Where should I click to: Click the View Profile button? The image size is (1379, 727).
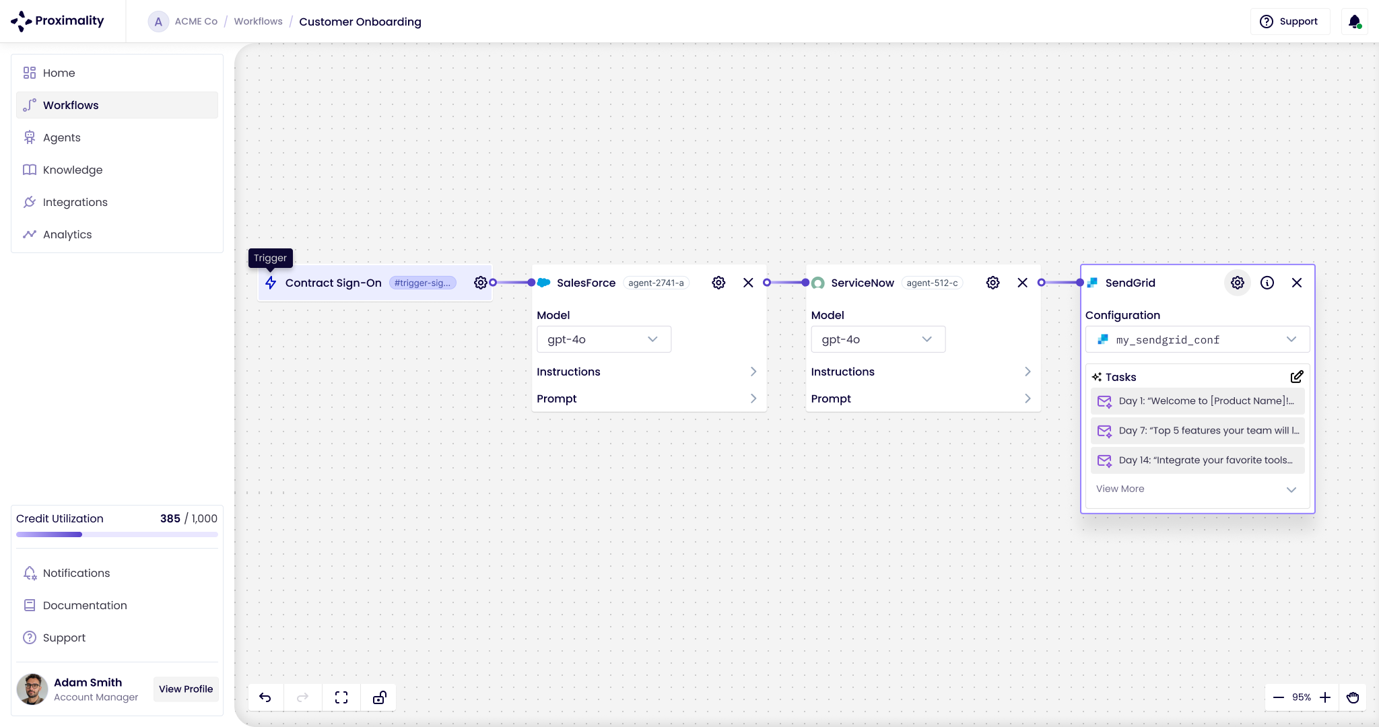186,689
